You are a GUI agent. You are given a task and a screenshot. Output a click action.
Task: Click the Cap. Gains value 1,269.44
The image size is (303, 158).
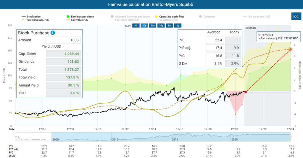point(63,54)
